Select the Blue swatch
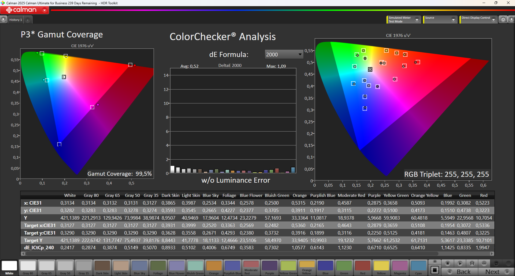Screen dimensions: 515x276 (325, 267)
